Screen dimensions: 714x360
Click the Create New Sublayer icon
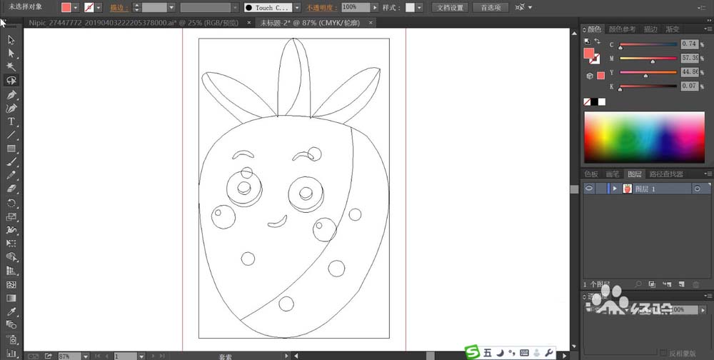[x=667, y=284]
